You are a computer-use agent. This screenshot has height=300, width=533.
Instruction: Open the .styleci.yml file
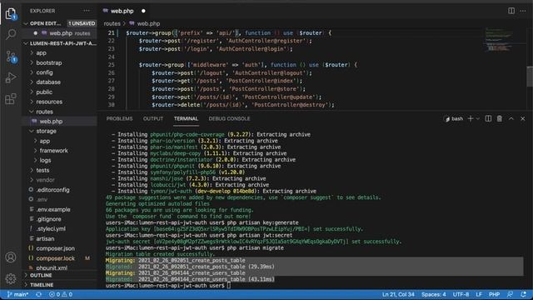click(x=51, y=229)
